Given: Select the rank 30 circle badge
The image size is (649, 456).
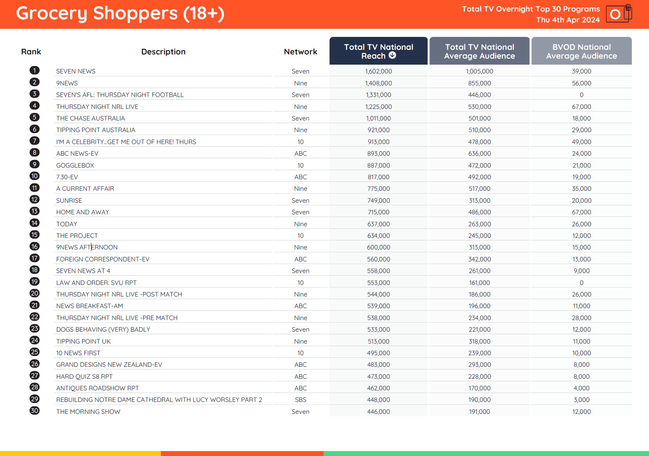Looking at the screenshot, I should (34, 411).
